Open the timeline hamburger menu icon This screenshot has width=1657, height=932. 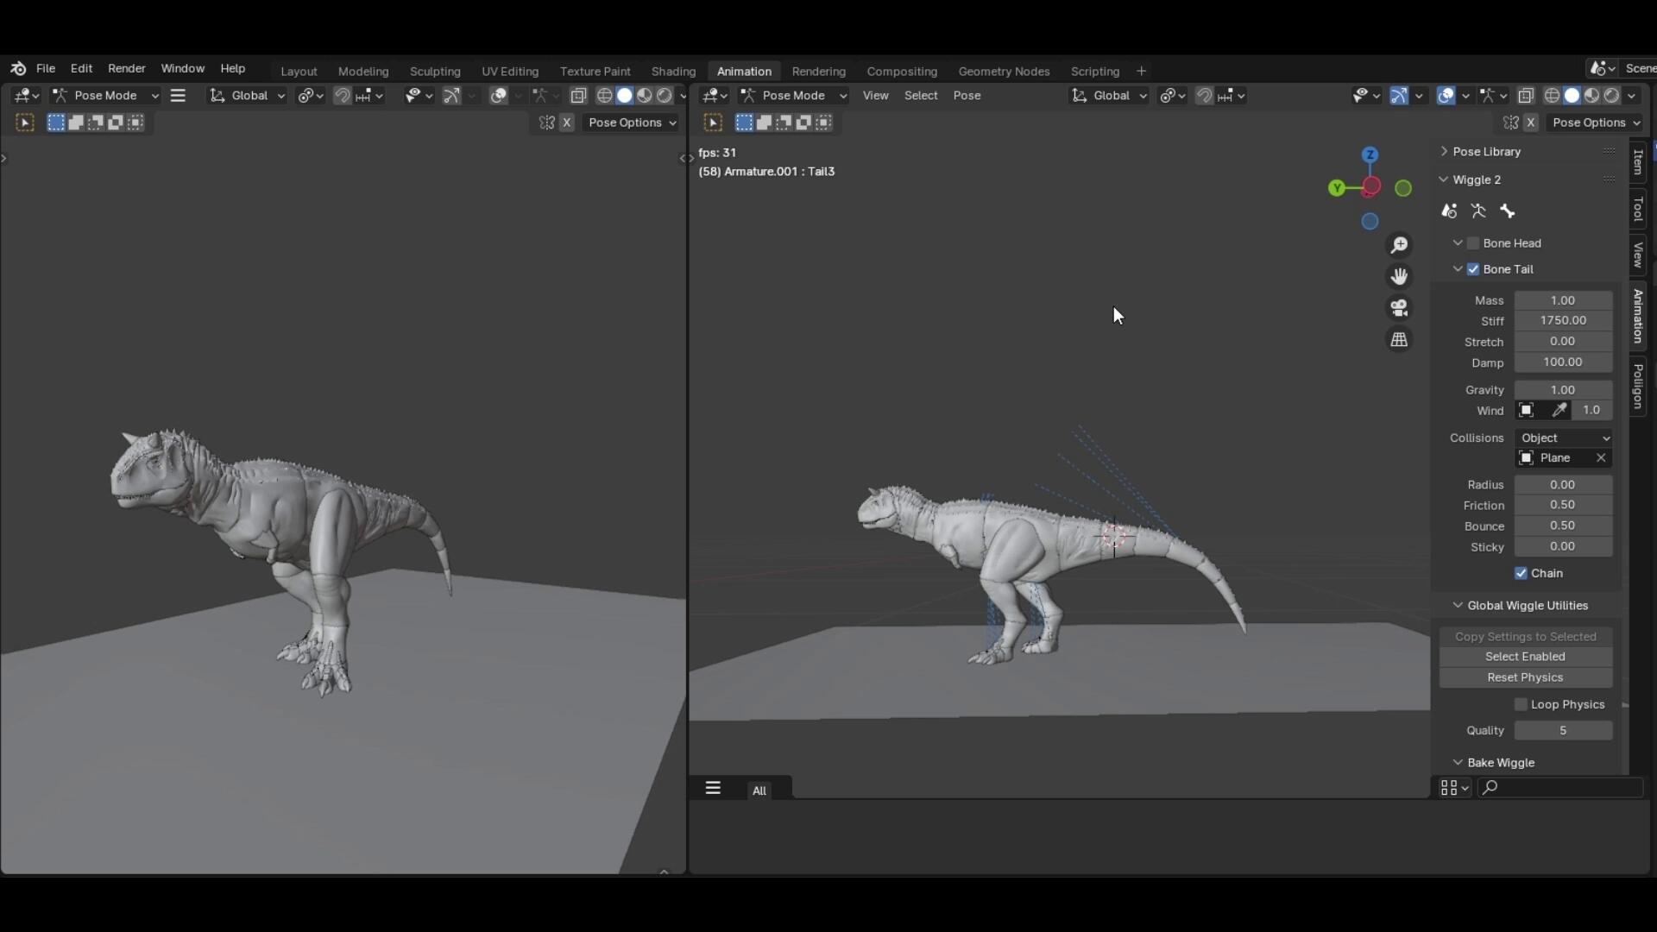pyautogui.click(x=713, y=788)
